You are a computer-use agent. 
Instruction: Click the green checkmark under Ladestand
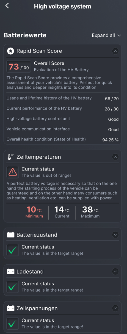tap(13, 286)
